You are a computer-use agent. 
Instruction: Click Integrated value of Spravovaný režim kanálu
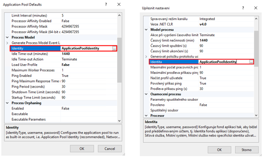(207, 19)
